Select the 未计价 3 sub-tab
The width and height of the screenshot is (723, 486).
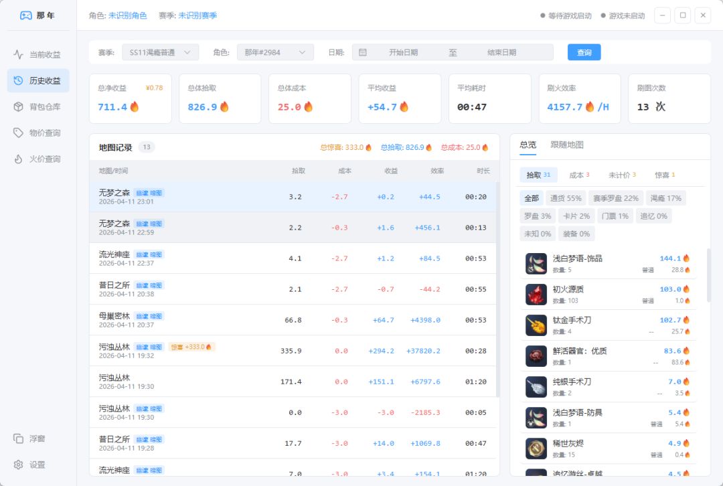point(622,175)
